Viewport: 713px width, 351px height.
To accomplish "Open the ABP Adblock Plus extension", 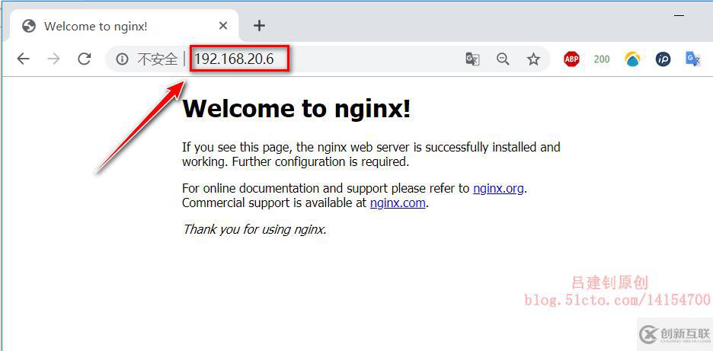I will (571, 59).
